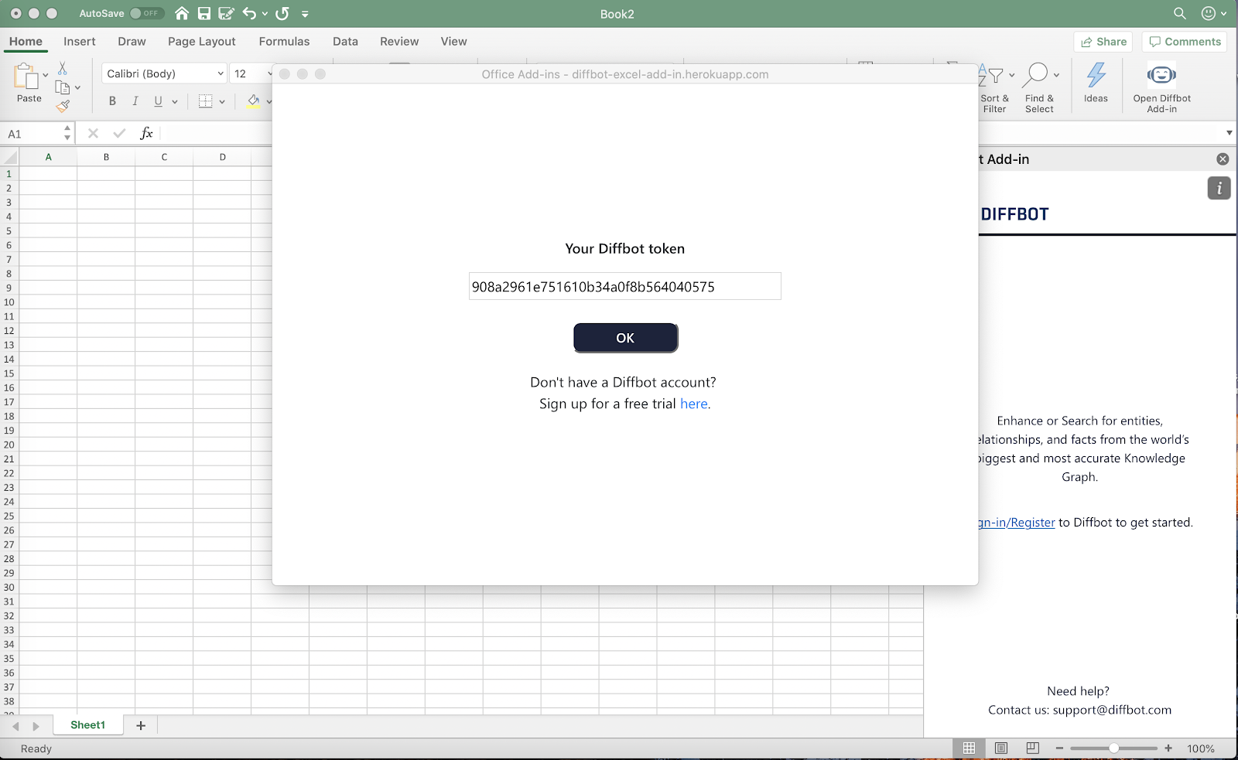The width and height of the screenshot is (1238, 760).
Task: Click the Format Painter brush icon
Action: tap(63, 106)
